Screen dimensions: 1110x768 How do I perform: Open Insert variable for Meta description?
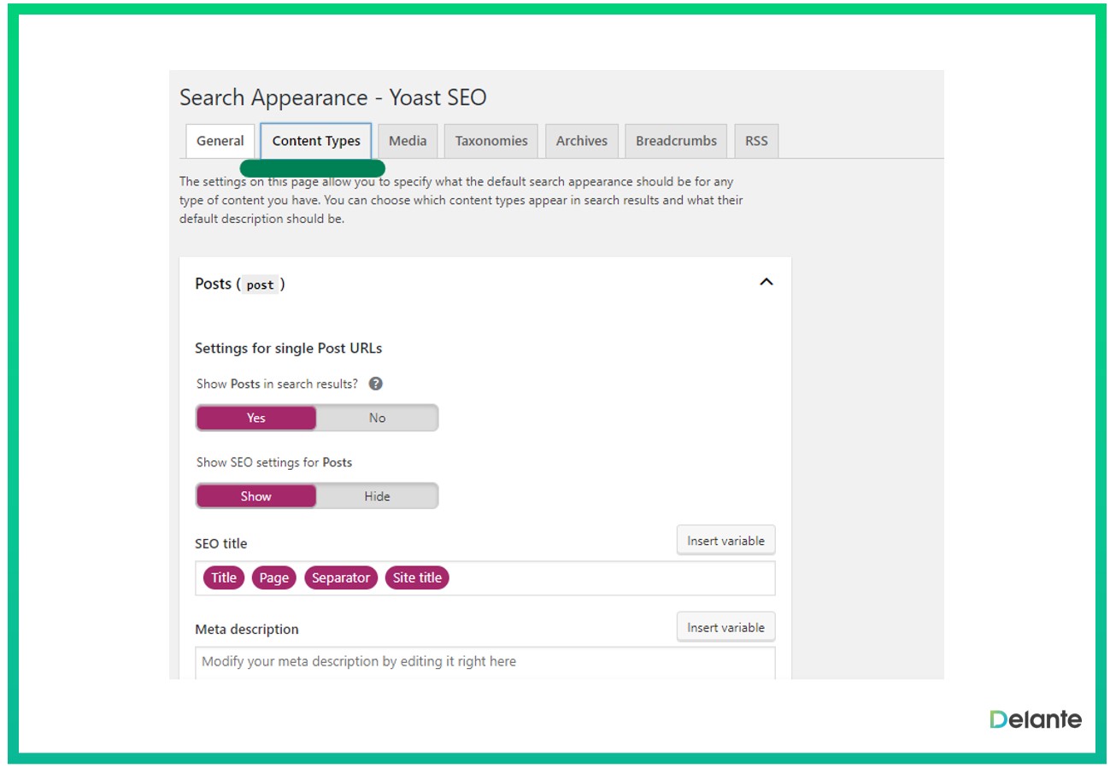pos(725,626)
